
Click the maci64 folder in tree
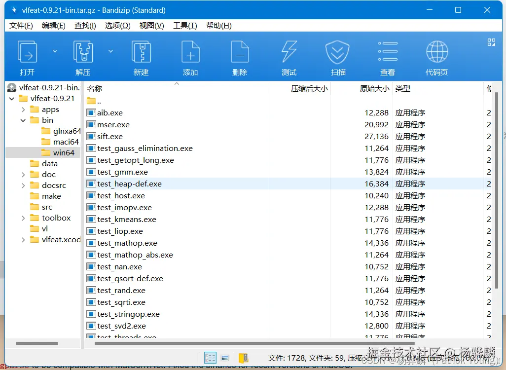[60, 142]
